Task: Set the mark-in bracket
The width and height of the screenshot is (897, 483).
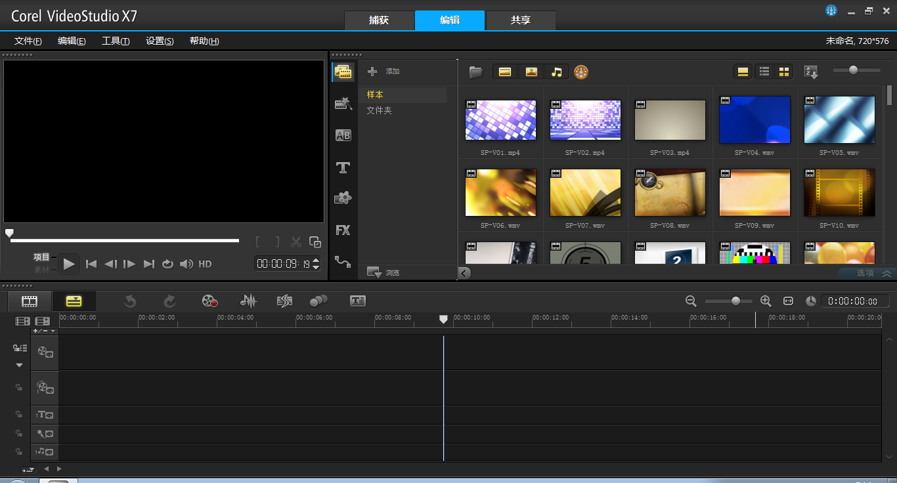Action: click(x=258, y=242)
